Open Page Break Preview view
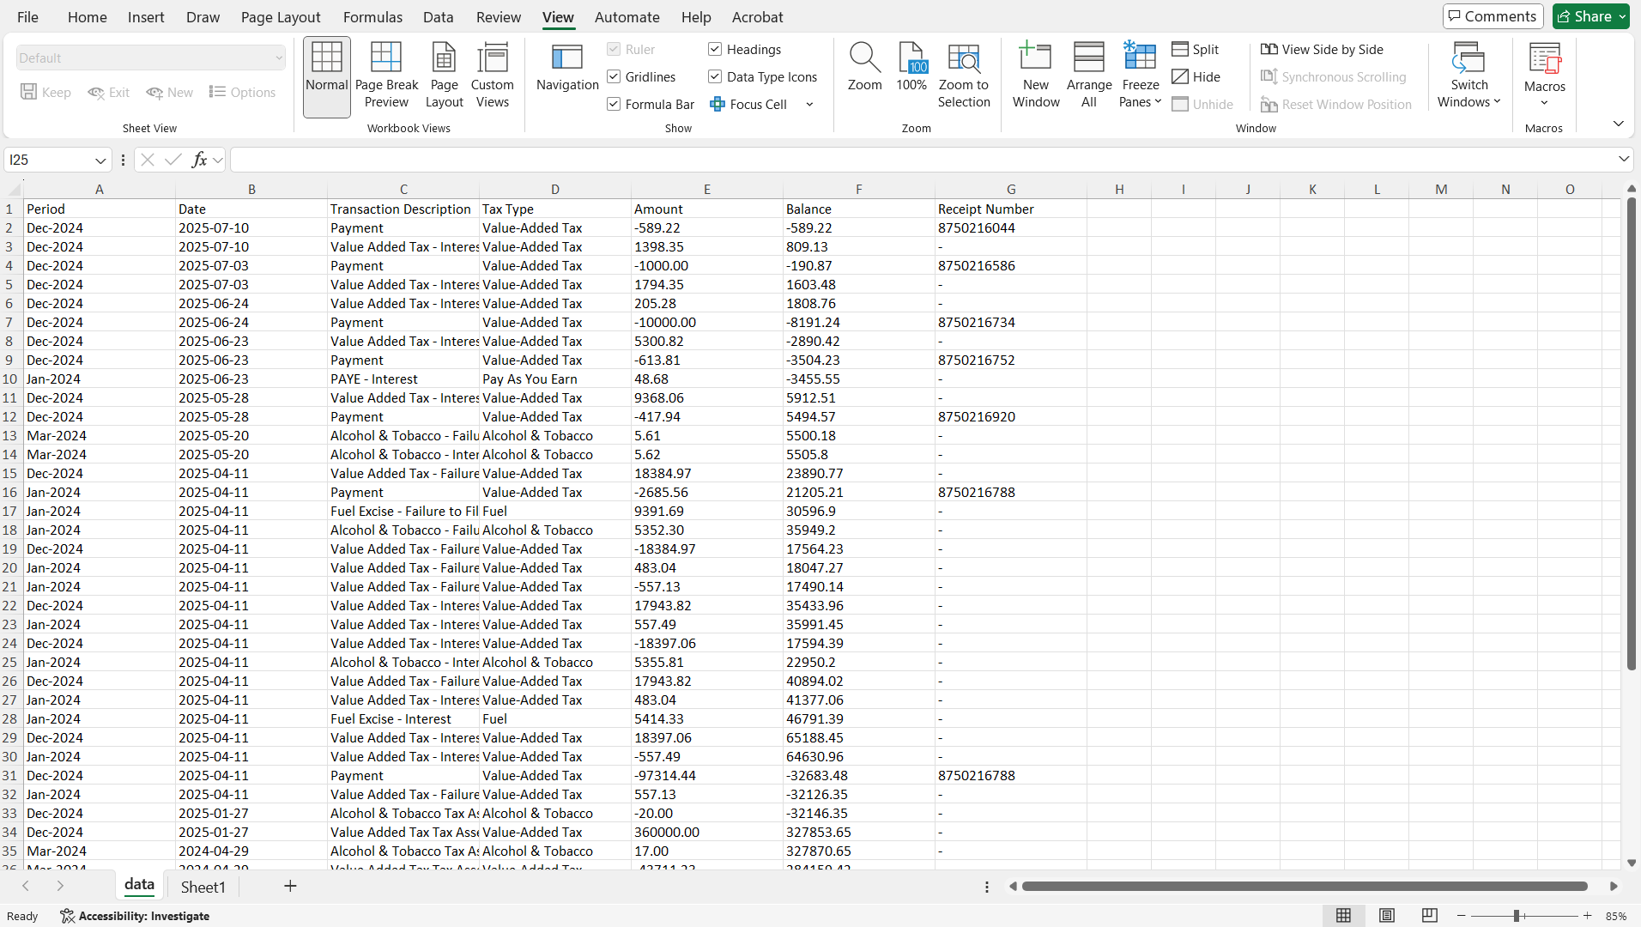1641x927 pixels. pyautogui.click(x=386, y=76)
